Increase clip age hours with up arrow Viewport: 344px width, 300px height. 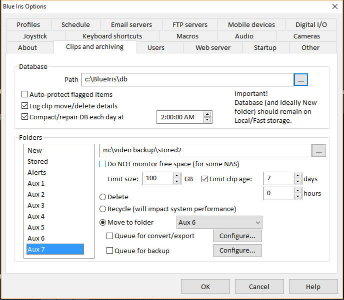(x=297, y=191)
